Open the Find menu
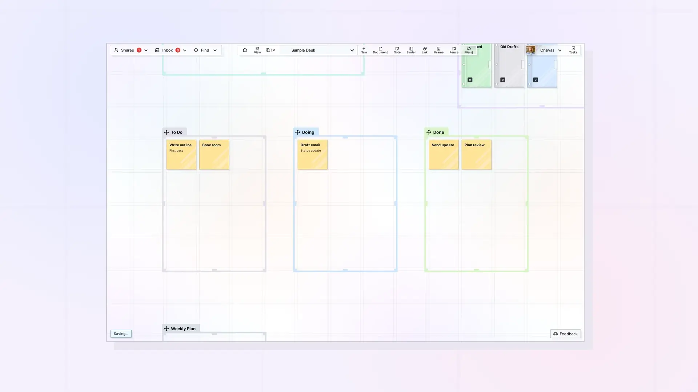Viewport: 698px width, 392px height. point(202,50)
